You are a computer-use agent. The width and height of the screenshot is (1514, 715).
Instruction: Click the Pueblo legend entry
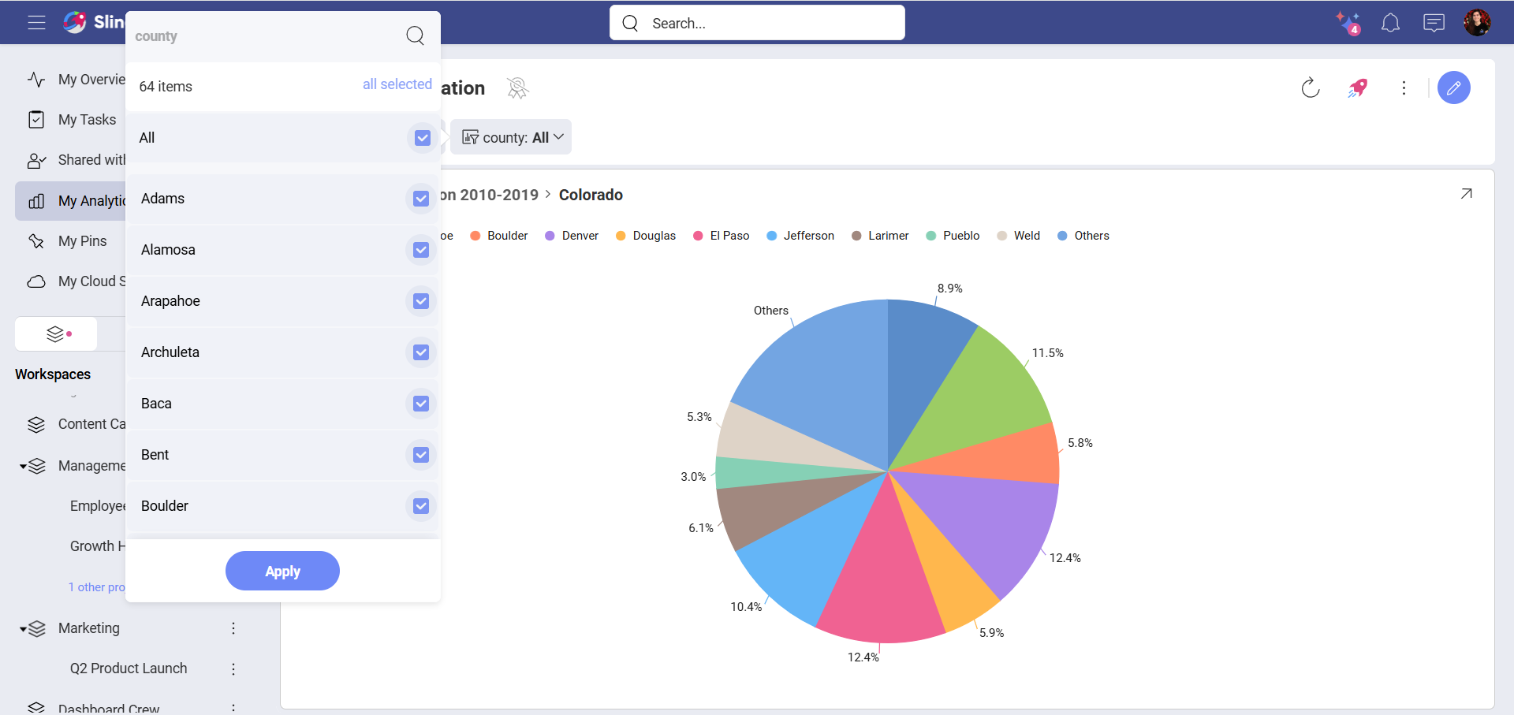pos(953,236)
